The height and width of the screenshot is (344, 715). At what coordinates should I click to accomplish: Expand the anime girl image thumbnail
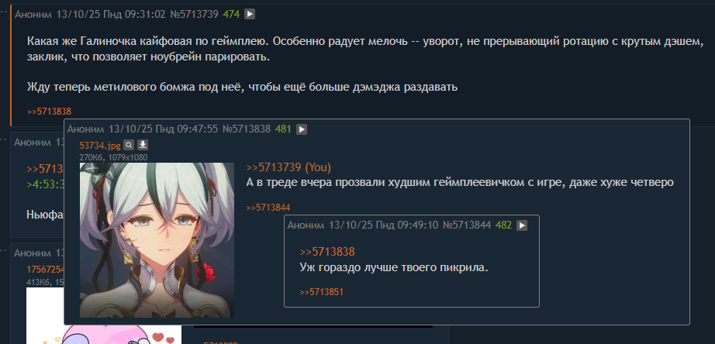coord(157,240)
